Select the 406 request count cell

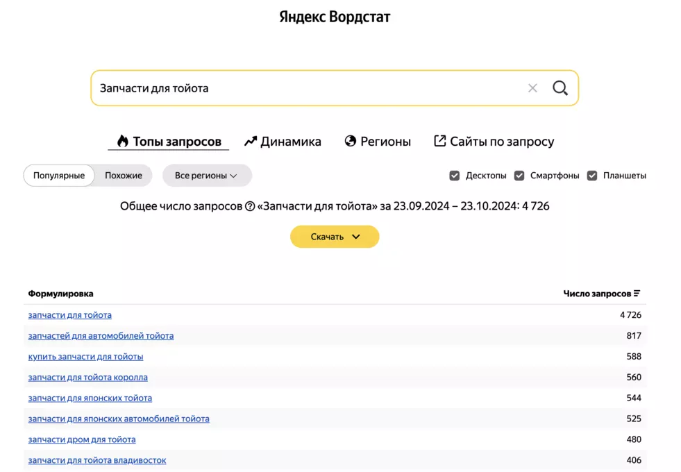(x=634, y=460)
